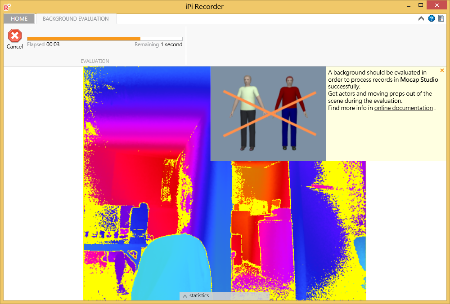Screen dimensions: 450x304
Task: Click the bold Mocap Studio text
Action: point(419,79)
